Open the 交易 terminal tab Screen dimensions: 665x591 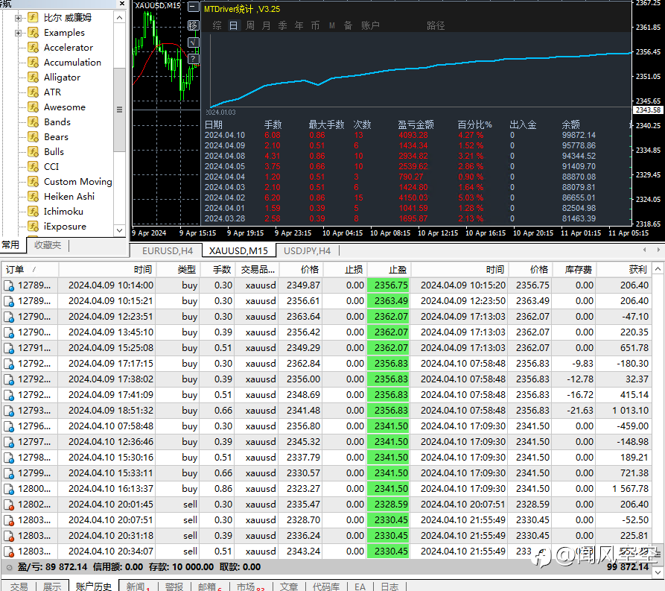click(x=19, y=587)
